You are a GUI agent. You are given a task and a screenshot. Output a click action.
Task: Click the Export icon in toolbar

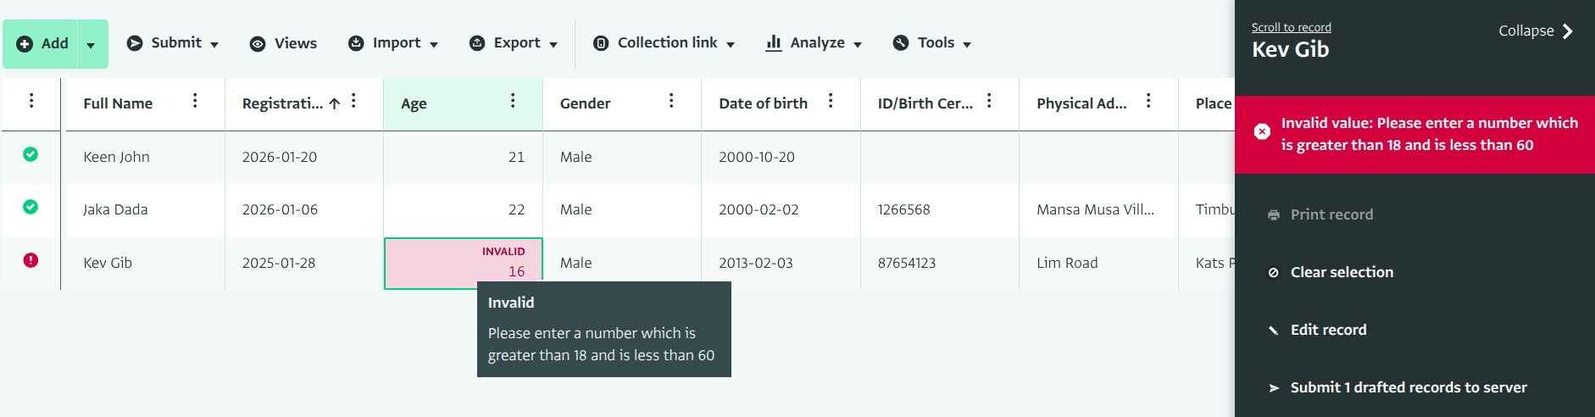(477, 43)
